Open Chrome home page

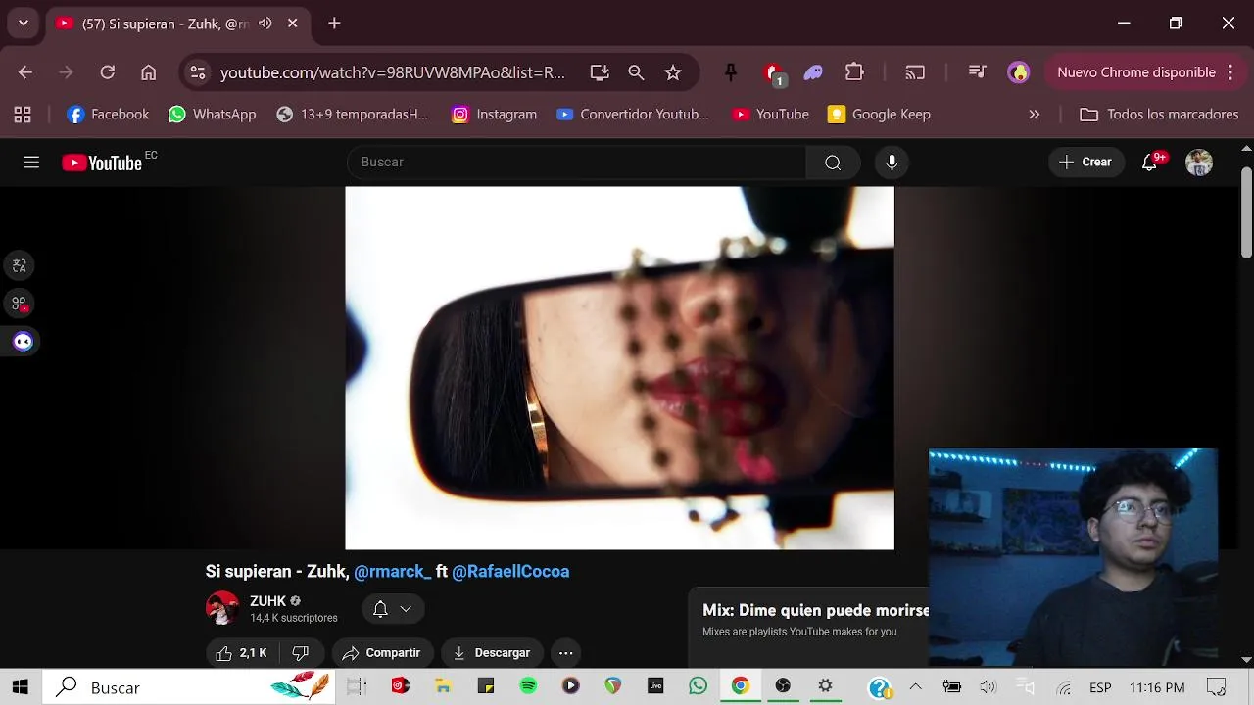click(149, 72)
